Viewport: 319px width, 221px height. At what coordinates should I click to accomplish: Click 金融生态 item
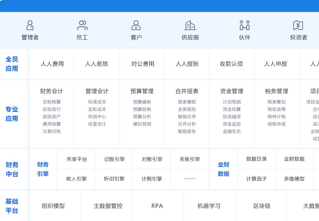(232, 131)
